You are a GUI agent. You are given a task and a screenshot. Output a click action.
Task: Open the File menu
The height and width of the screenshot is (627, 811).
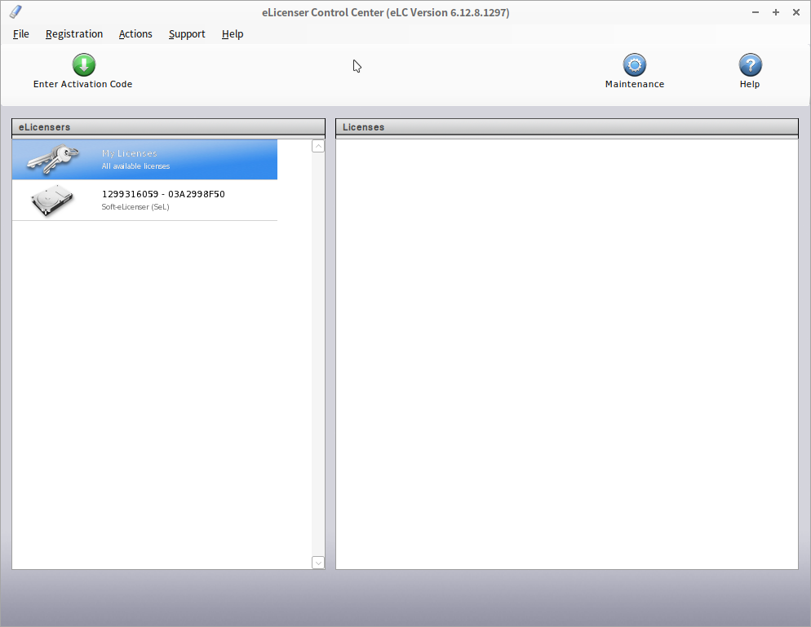20,34
